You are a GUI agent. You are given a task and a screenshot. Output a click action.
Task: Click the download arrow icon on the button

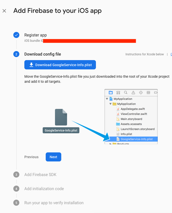[31, 65]
